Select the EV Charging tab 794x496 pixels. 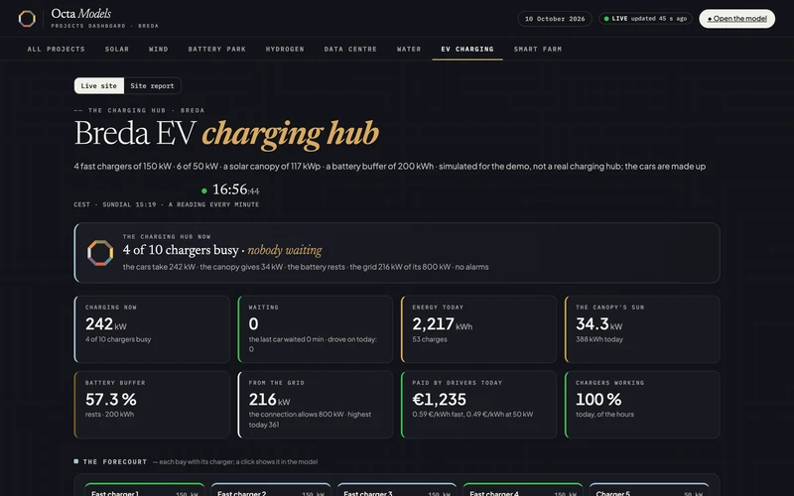click(467, 49)
